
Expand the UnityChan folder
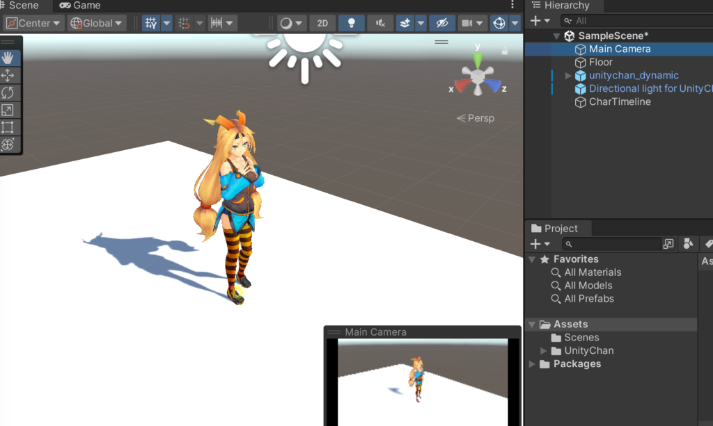click(x=543, y=351)
